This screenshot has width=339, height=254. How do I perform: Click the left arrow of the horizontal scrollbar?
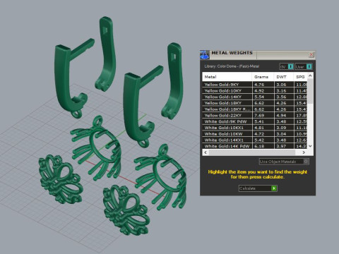click(206, 152)
